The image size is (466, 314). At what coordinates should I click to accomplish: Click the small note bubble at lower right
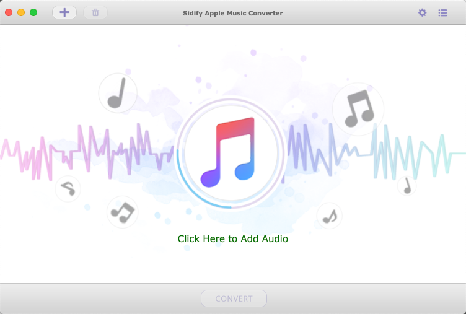pyautogui.click(x=329, y=216)
